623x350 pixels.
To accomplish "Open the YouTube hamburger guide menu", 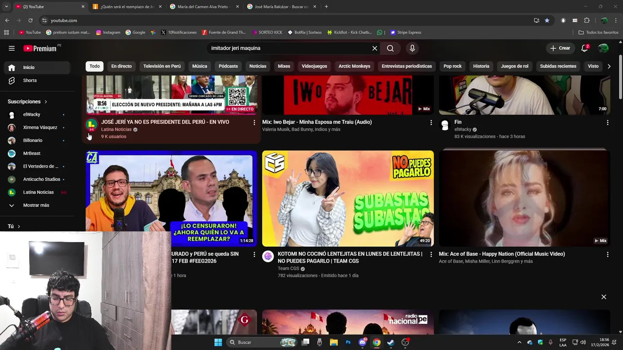I will (12, 48).
